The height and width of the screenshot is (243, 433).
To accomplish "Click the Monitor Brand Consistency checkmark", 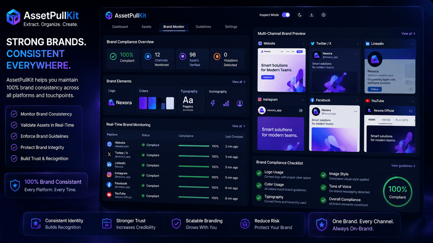I will pyautogui.click(x=14, y=114).
